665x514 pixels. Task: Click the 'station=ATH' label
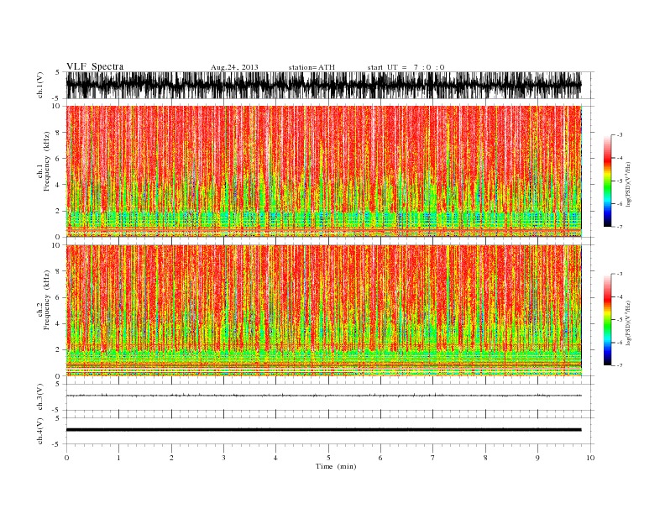[312, 67]
